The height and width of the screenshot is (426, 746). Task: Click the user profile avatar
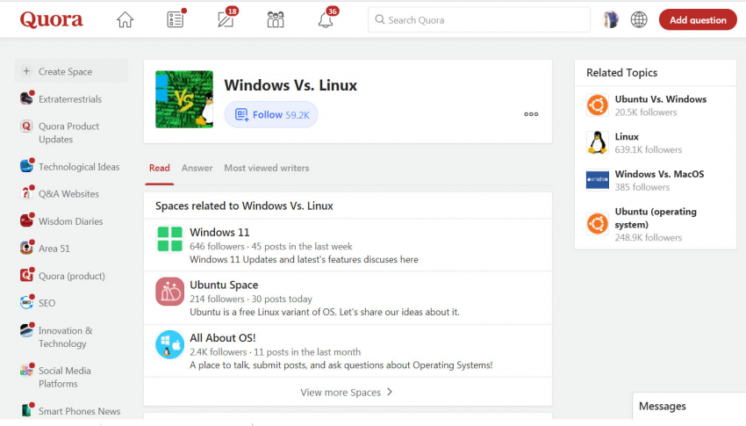(611, 19)
